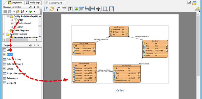202x99 pixels.
Task: Select Admin in the diagram tree
Action: click(x=20, y=27)
